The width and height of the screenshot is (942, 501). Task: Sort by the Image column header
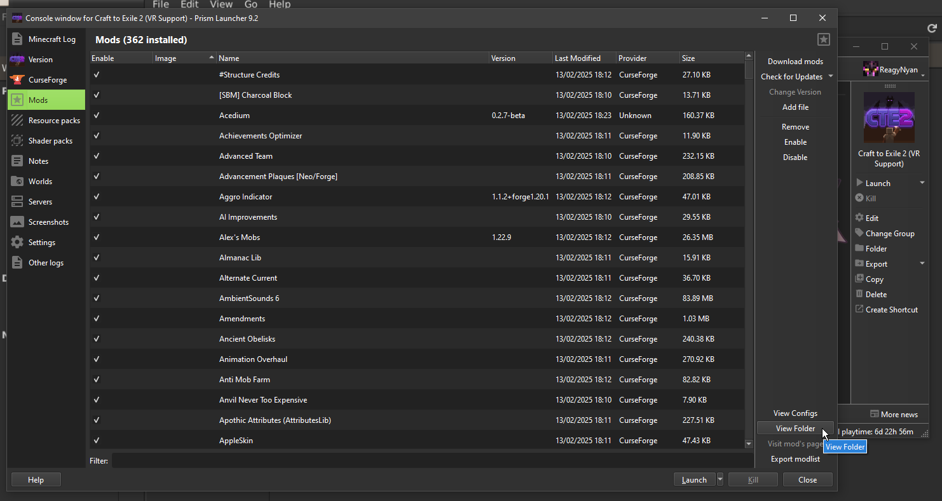pyautogui.click(x=184, y=58)
